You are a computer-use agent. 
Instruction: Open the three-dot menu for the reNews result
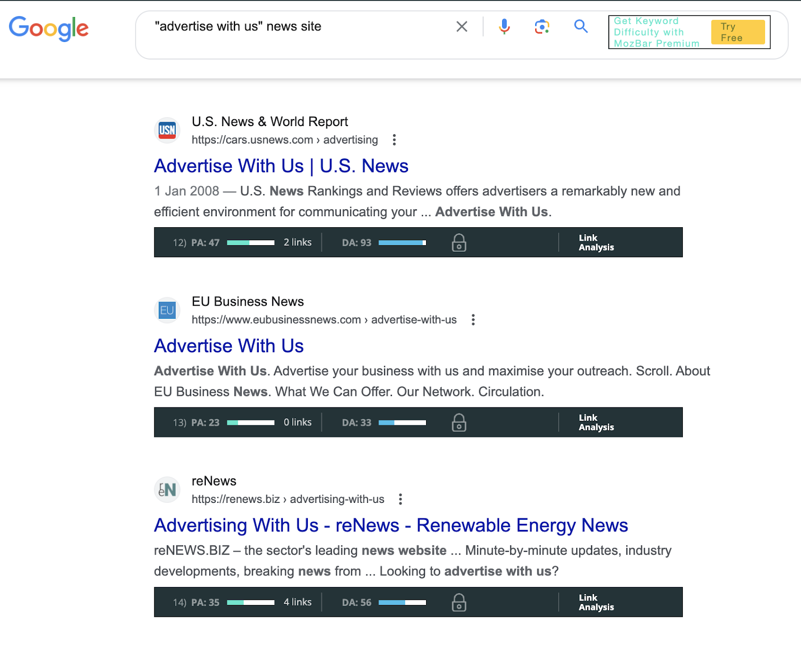(x=400, y=499)
